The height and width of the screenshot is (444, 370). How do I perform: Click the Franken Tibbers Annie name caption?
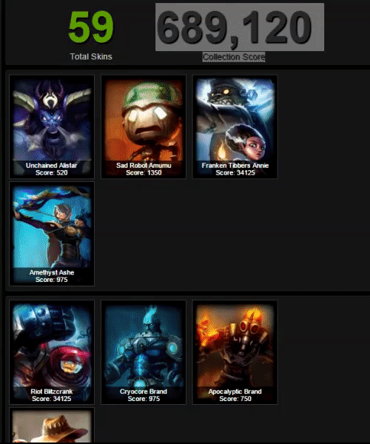point(235,165)
